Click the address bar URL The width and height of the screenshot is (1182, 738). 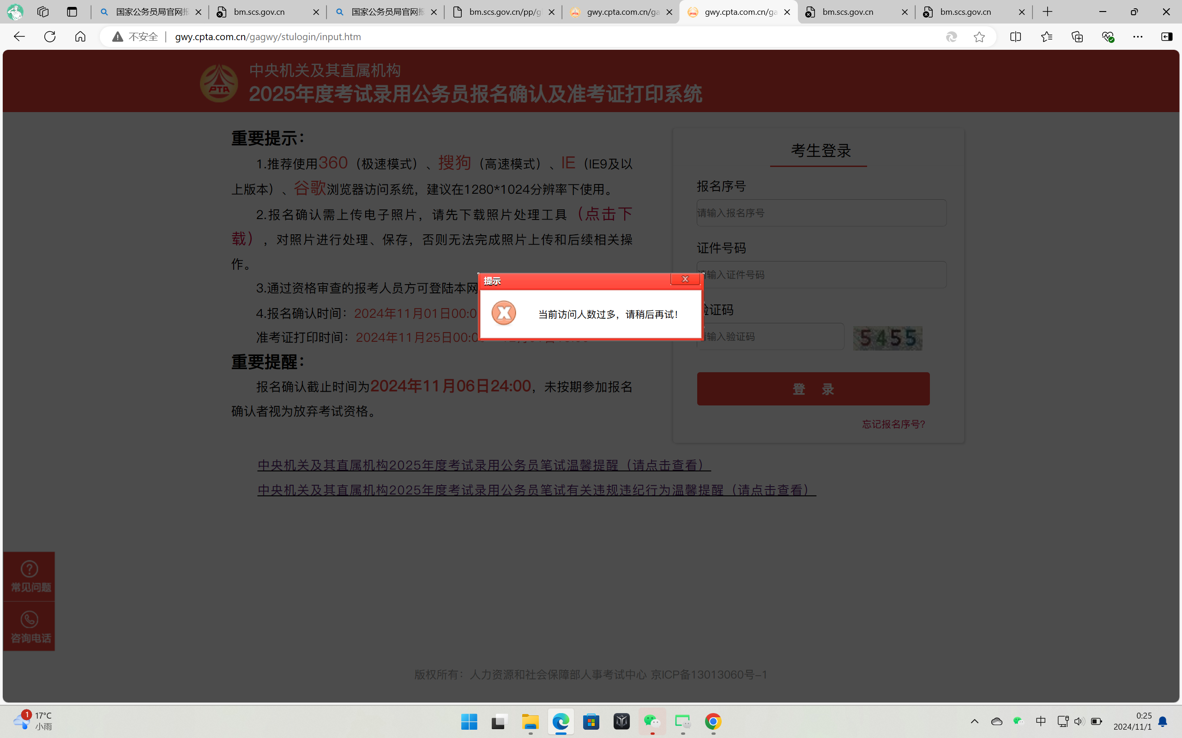pos(268,36)
